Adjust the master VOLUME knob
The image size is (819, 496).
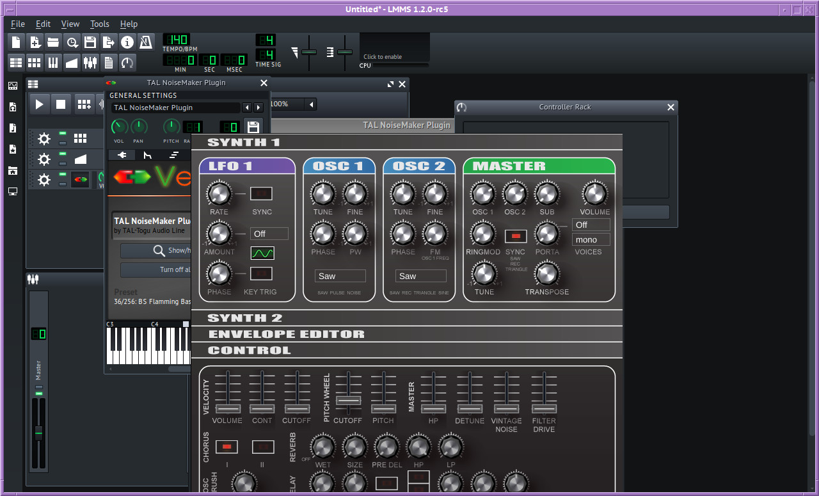[594, 193]
